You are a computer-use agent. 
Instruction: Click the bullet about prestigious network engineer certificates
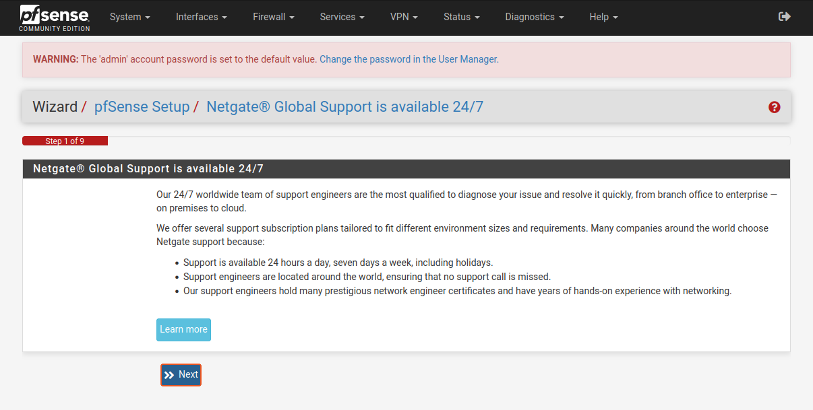pyautogui.click(x=457, y=291)
